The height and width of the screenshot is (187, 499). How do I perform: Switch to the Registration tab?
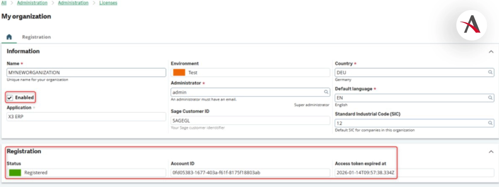pyautogui.click(x=36, y=37)
